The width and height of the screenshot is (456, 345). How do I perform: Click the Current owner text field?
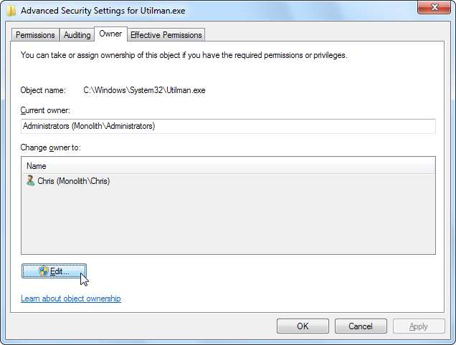228,126
